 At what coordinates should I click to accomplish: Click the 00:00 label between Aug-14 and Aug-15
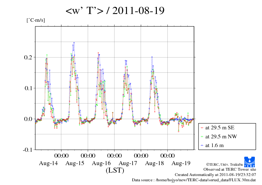pyautogui.click(x=61, y=156)
